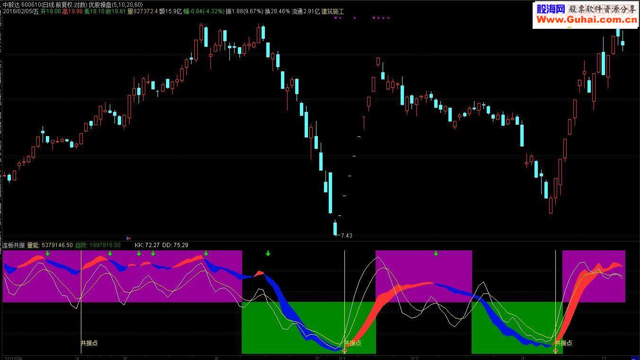Select the high price 高19.98
The height and width of the screenshot is (360, 640).
pyautogui.click(x=72, y=11)
